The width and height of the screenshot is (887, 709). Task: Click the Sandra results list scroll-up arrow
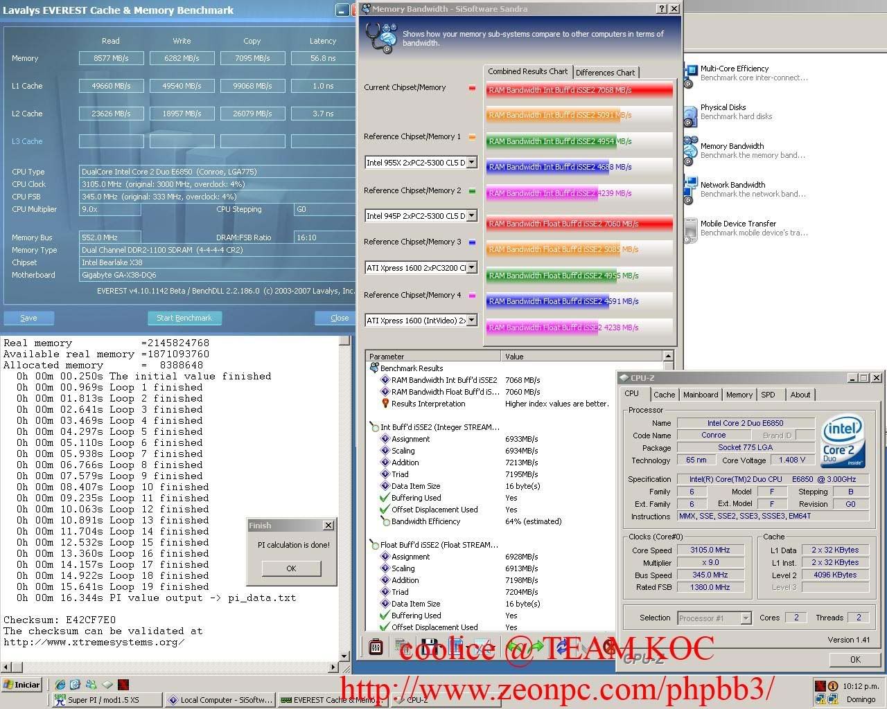tap(668, 356)
